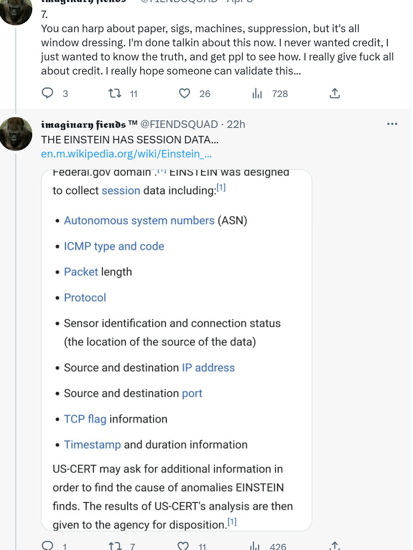Retweet the first tweet
Screen dimensions: 413x550
[115, 93]
